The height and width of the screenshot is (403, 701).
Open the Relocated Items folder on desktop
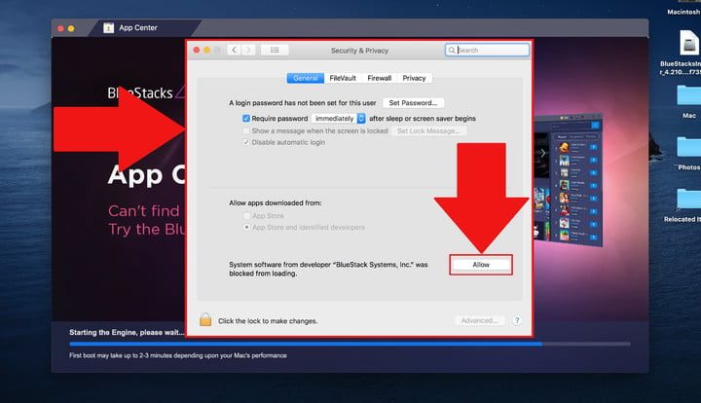[x=689, y=199]
